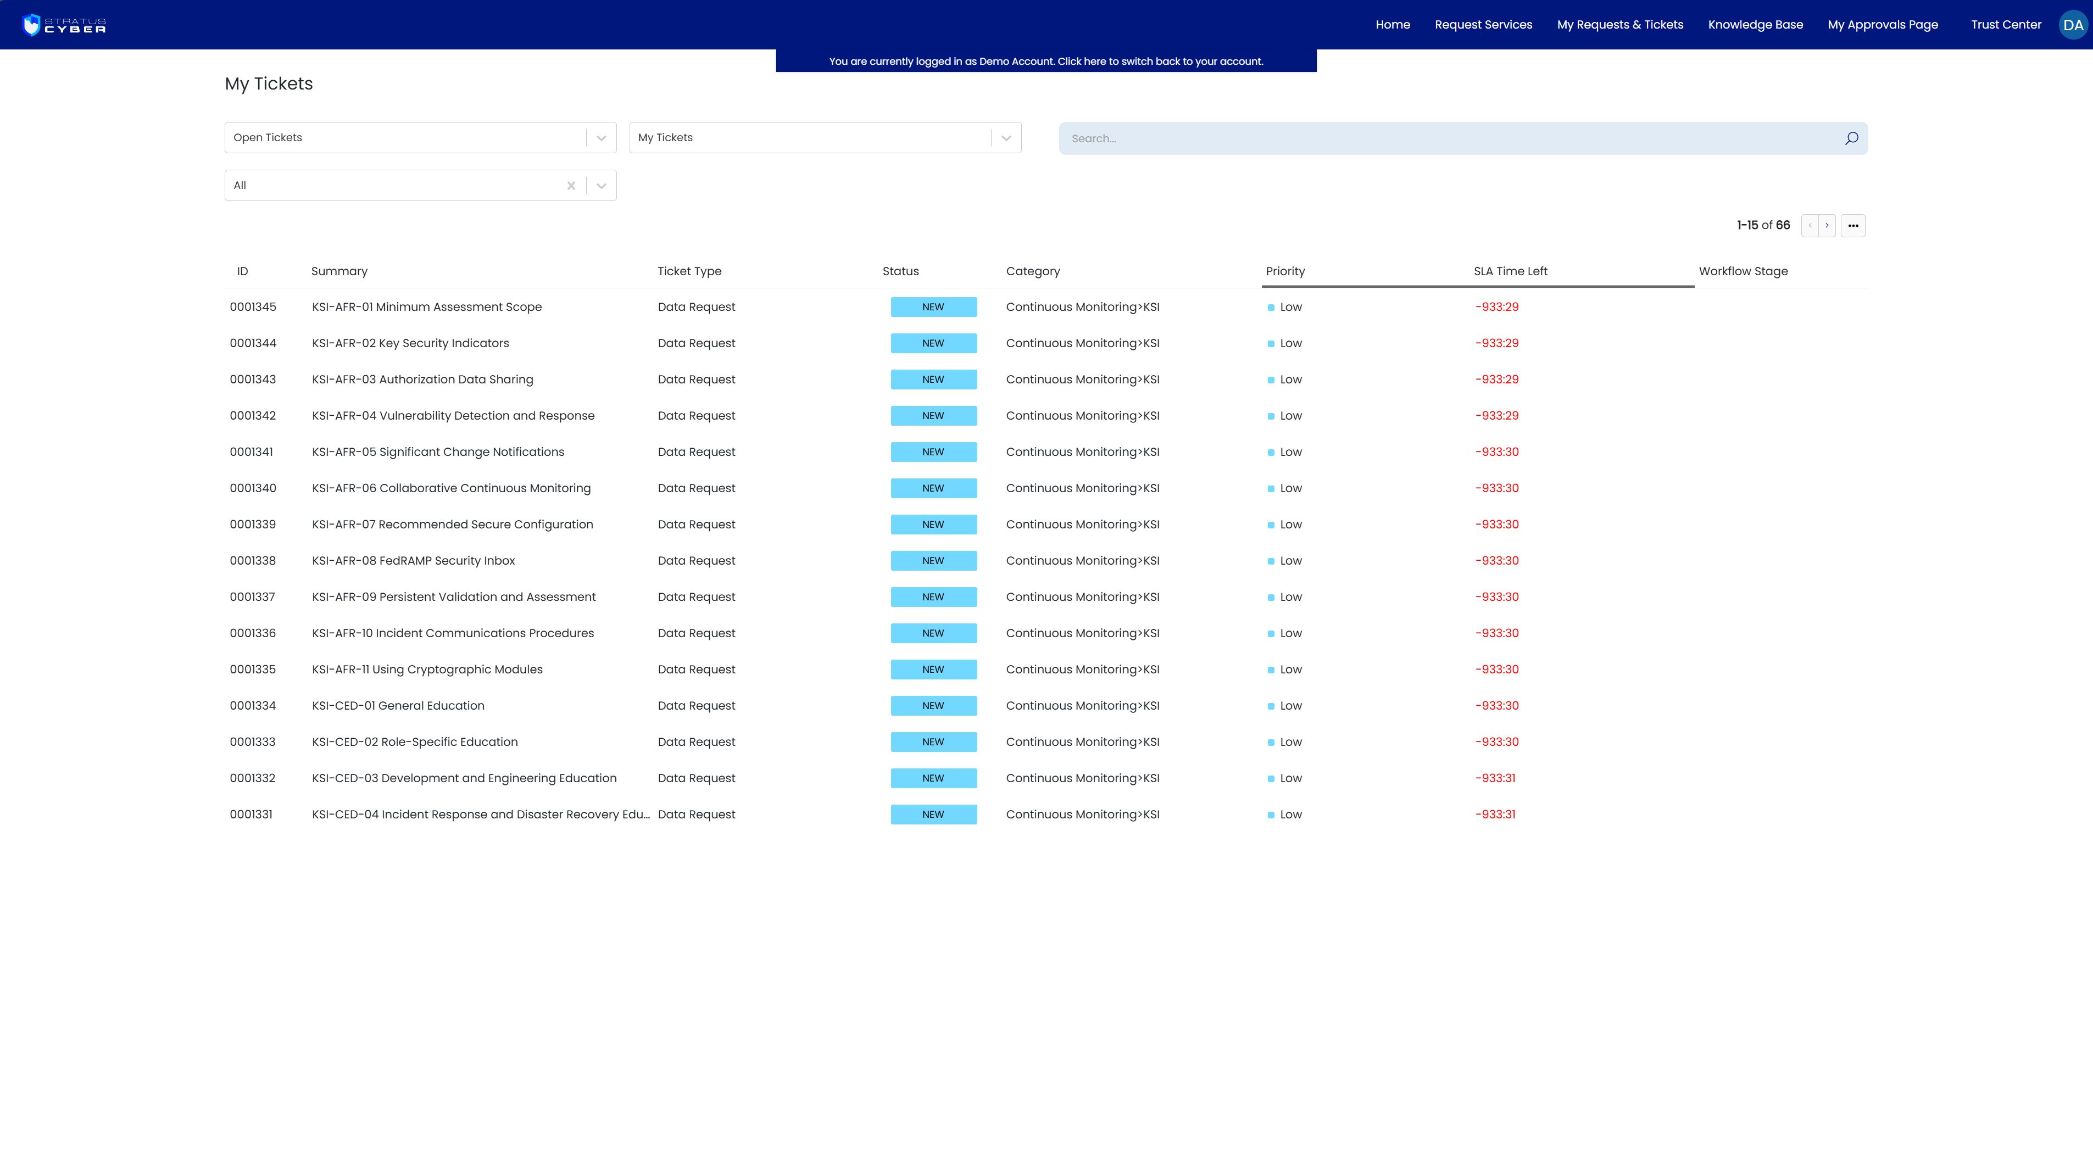Click into the Search input field
The height and width of the screenshot is (1171, 2093).
1450,138
